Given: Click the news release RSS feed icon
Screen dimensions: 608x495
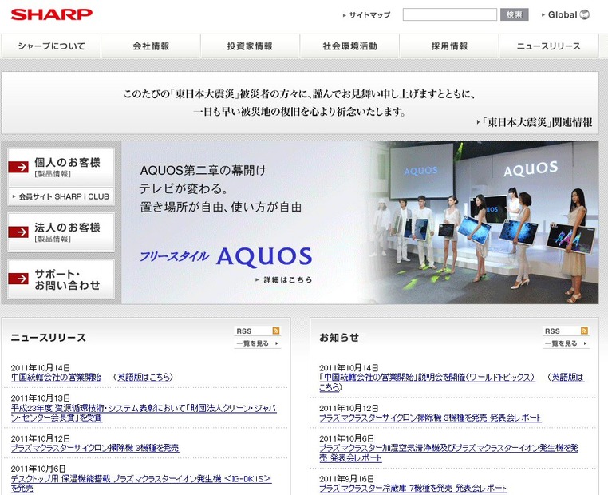Looking at the screenshot, I should pos(276,331).
